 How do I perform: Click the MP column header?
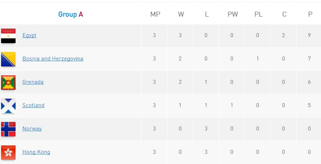click(x=155, y=14)
